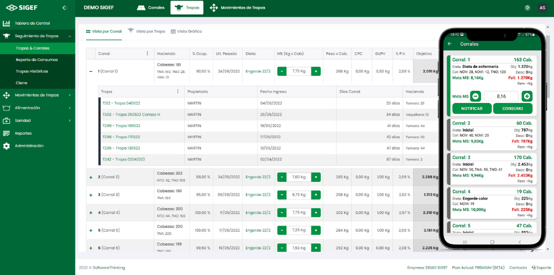Image resolution: width=554 pixels, height=275 pixels.
Task: Open column options icon in Tropa header
Action: (177, 91)
